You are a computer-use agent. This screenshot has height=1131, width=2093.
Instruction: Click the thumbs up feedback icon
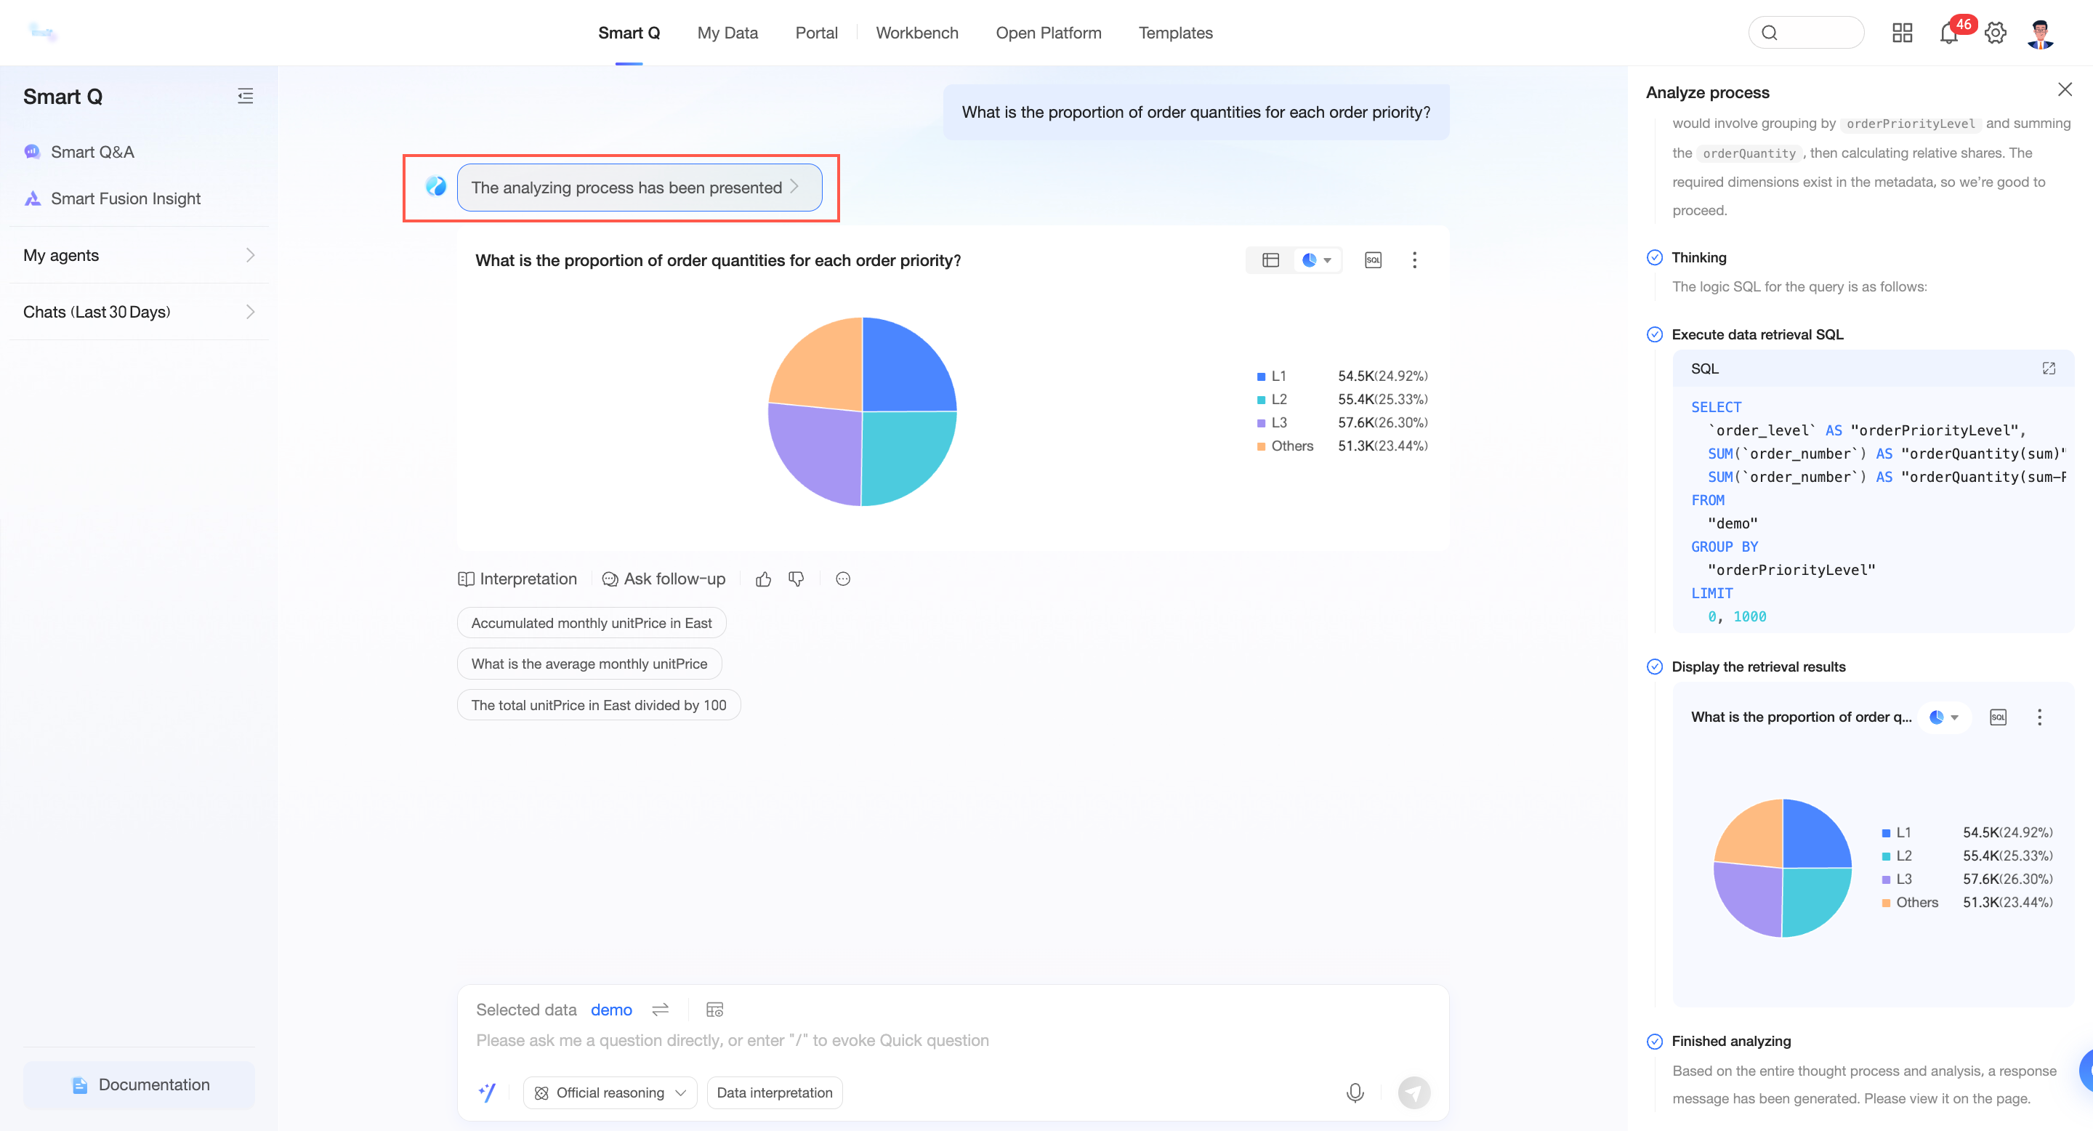tap(763, 579)
